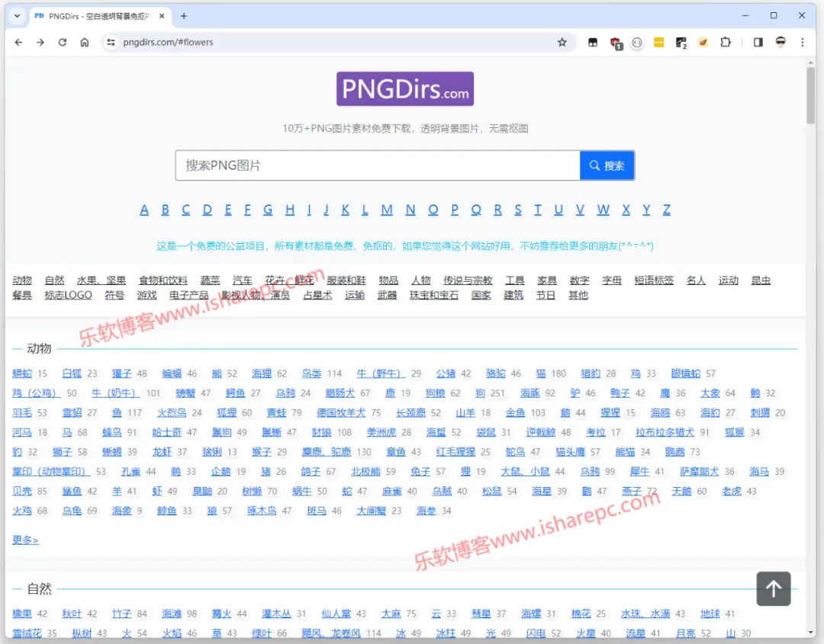Open the 飓风、龙卷风 link
This screenshot has height=644, width=824.
(x=331, y=633)
